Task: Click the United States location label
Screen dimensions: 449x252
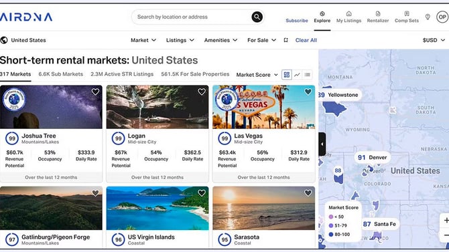Action: (x=28, y=40)
